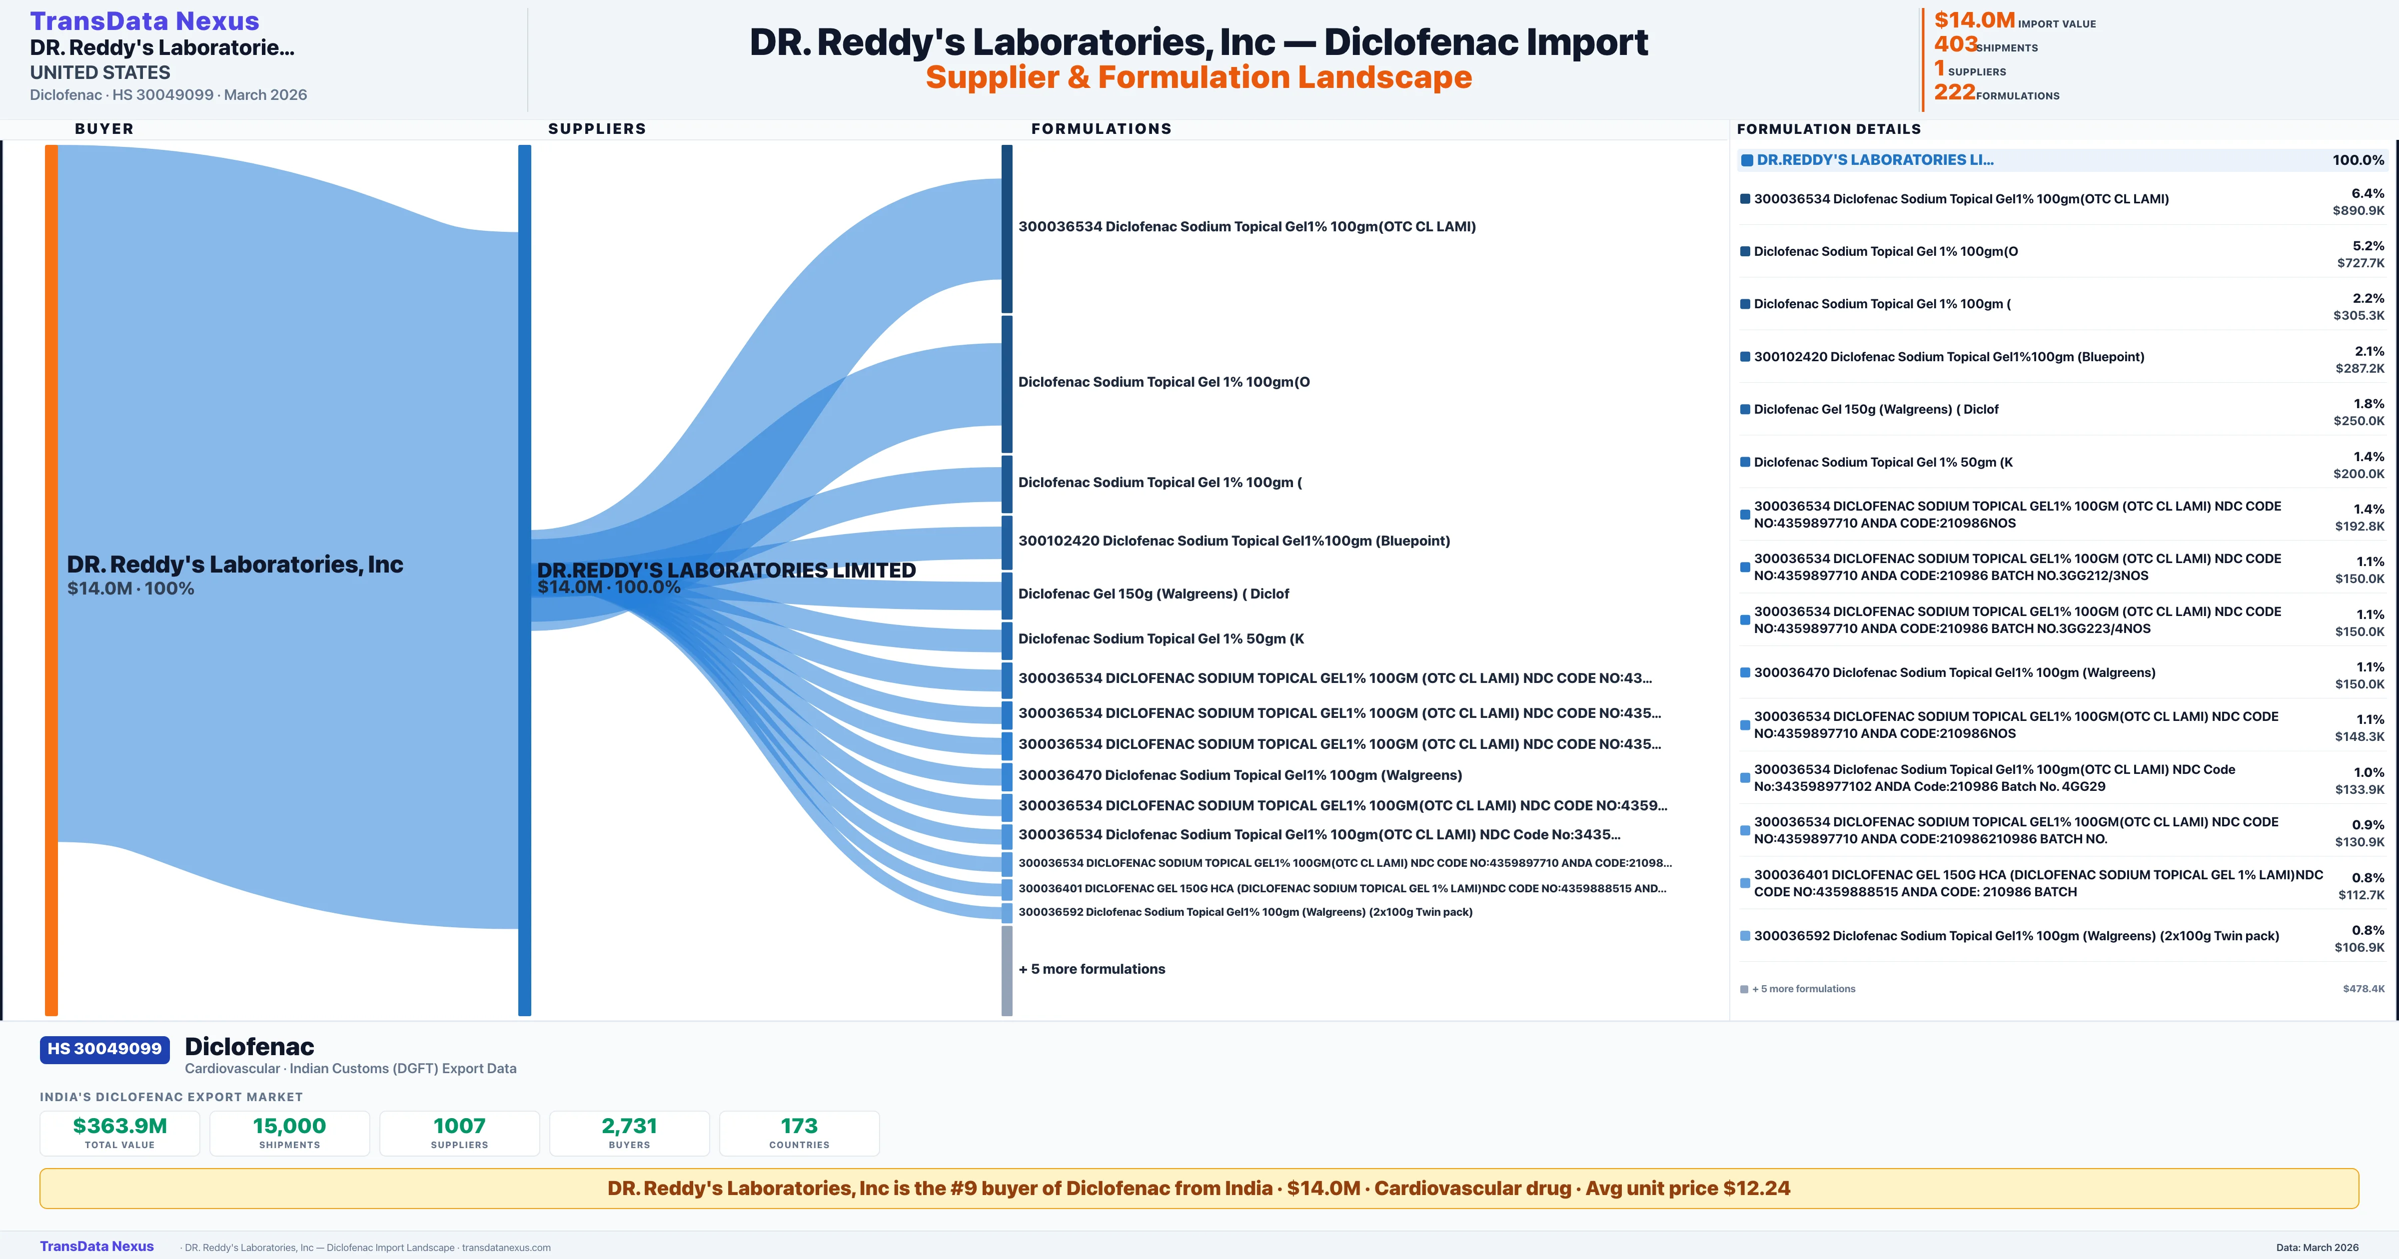Click the TransData Nexus header logo
2399x1259 pixels.
(144, 20)
